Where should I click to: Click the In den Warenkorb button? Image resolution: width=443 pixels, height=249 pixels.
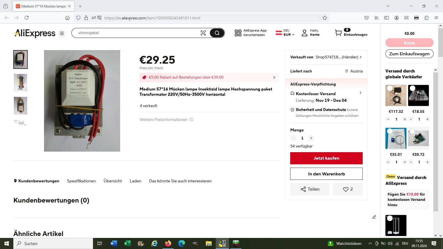(326, 174)
